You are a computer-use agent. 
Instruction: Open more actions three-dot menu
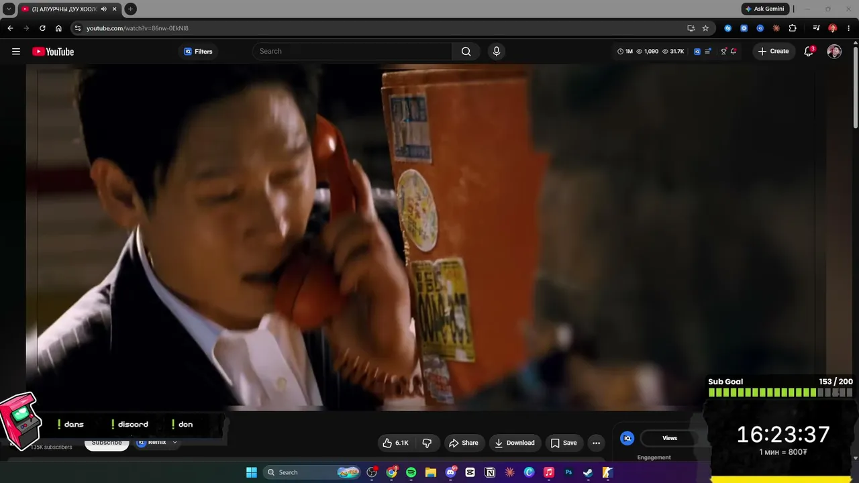(x=596, y=443)
